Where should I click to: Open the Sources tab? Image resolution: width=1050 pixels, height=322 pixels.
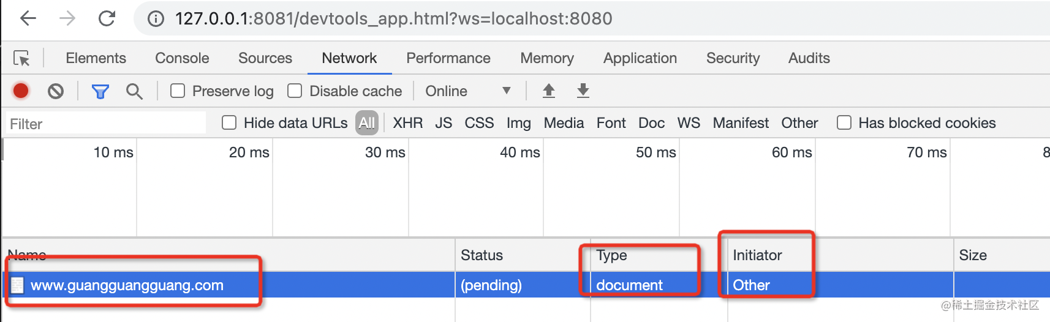click(265, 58)
